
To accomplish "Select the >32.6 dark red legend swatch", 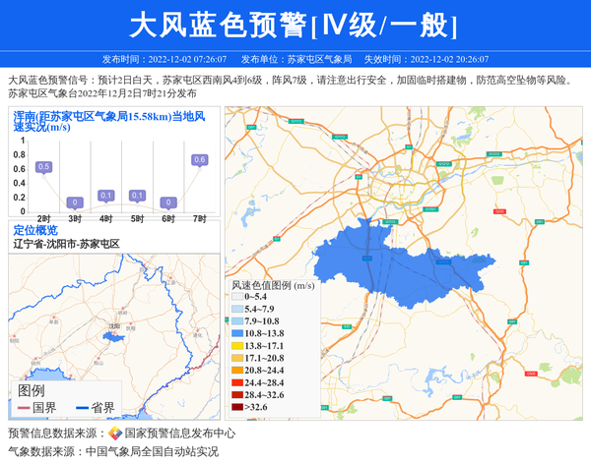I will (x=236, y=406).
